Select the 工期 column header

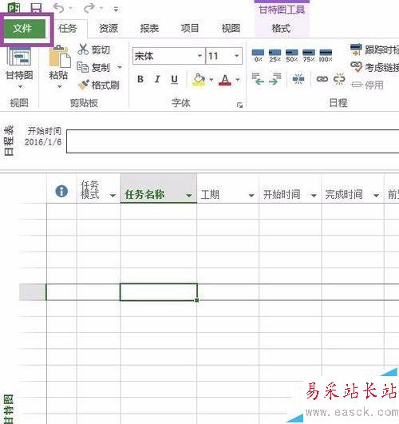[228, 188]
